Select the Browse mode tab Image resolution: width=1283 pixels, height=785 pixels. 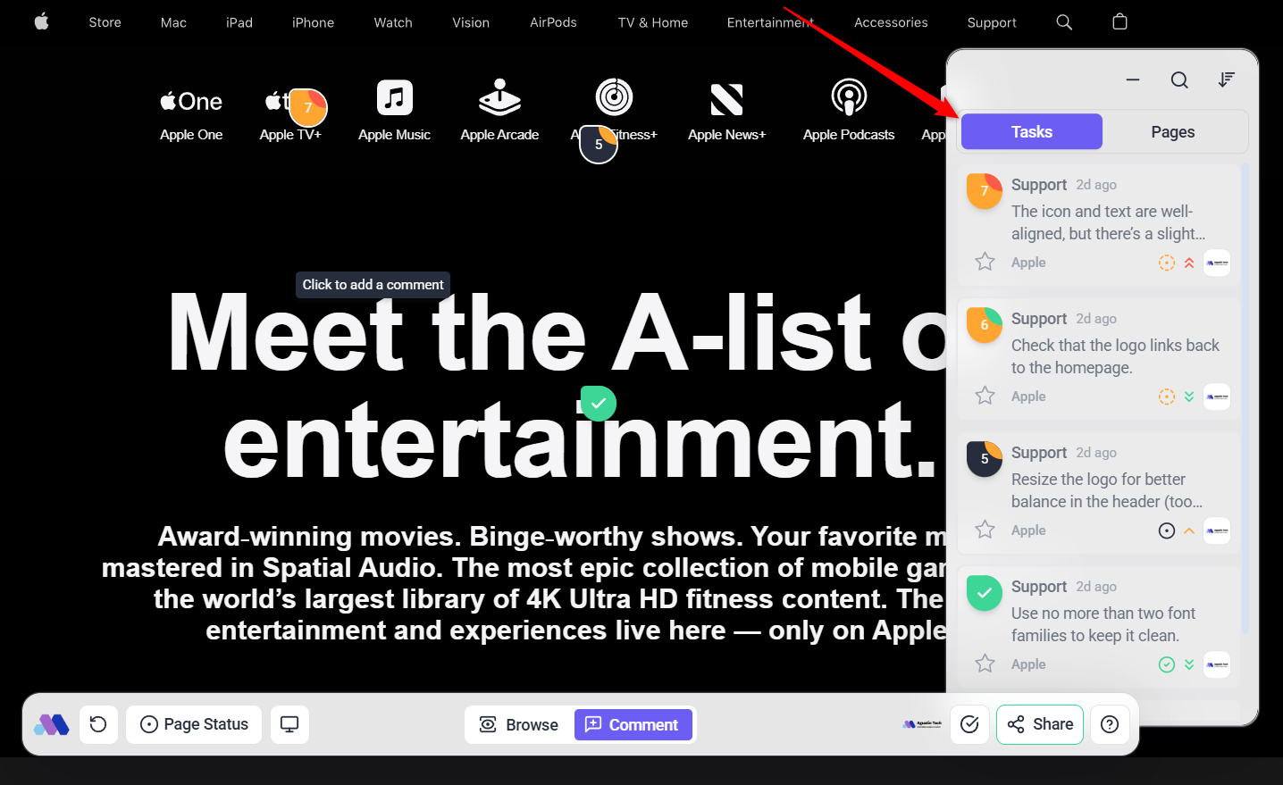tap(519, 725)
